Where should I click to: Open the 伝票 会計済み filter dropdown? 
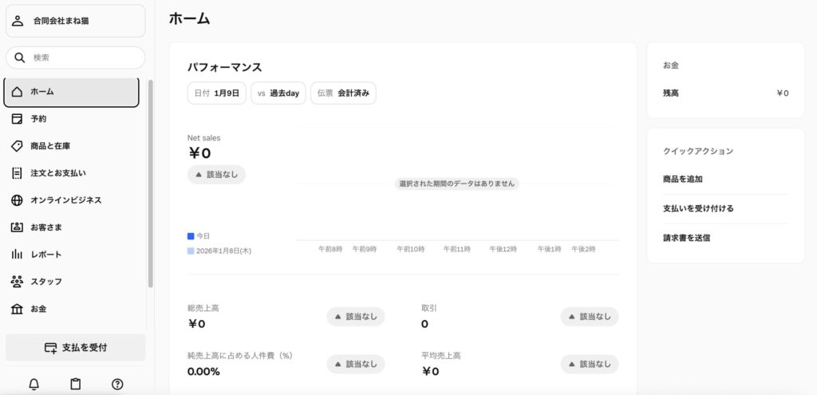point(343,93)
